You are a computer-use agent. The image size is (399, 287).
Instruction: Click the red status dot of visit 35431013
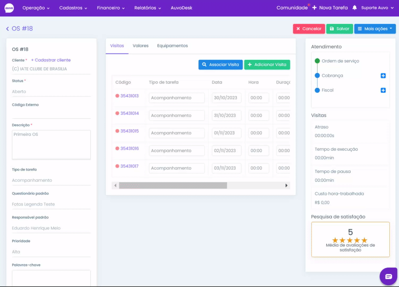point(117,96)
